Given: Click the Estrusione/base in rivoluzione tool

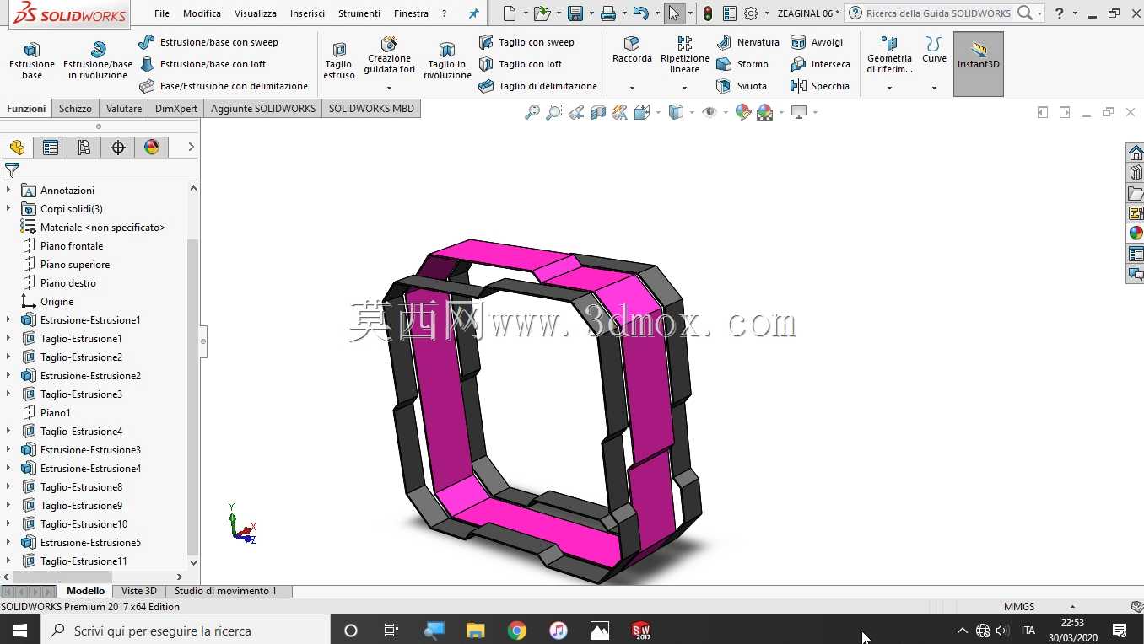Looking at the screenshot, I should [98, 60].
